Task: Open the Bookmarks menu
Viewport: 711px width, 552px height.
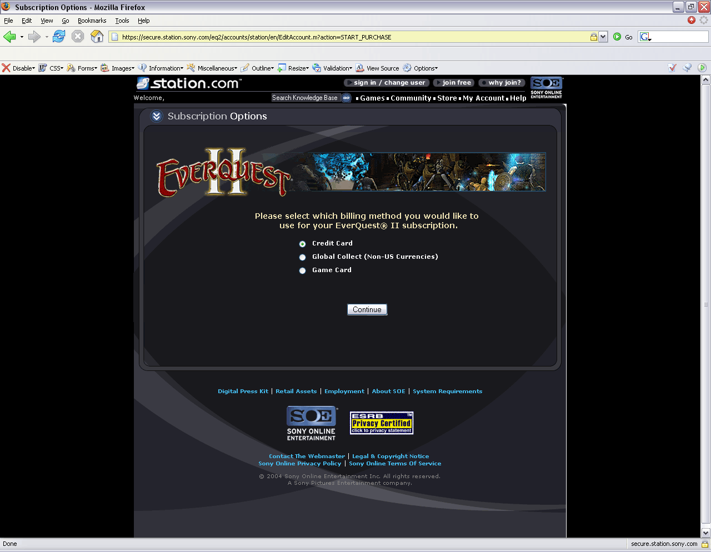Action: [x=92, y=21]
